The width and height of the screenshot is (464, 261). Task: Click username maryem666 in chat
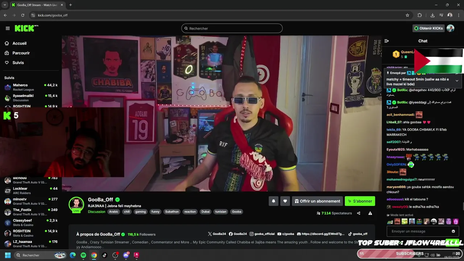396,187
